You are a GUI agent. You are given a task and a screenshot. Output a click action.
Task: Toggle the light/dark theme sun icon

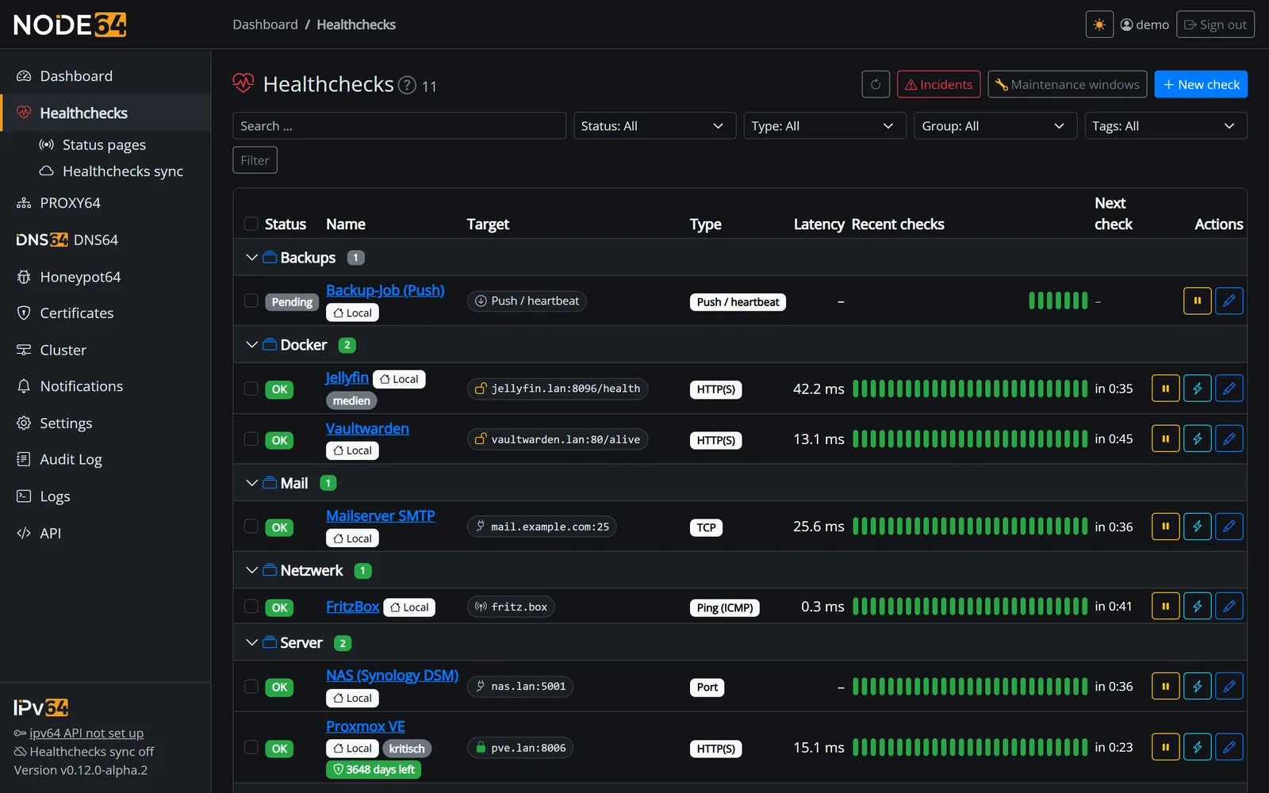coord(1099,25)
